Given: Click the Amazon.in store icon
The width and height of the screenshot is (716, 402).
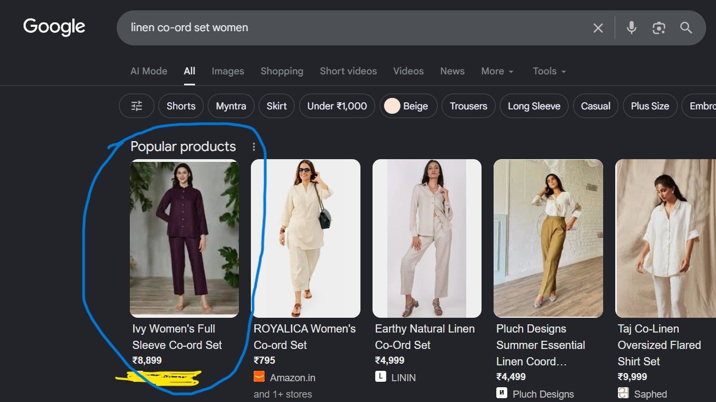Looking at the screenshot, I should click(x=259, y=377).
